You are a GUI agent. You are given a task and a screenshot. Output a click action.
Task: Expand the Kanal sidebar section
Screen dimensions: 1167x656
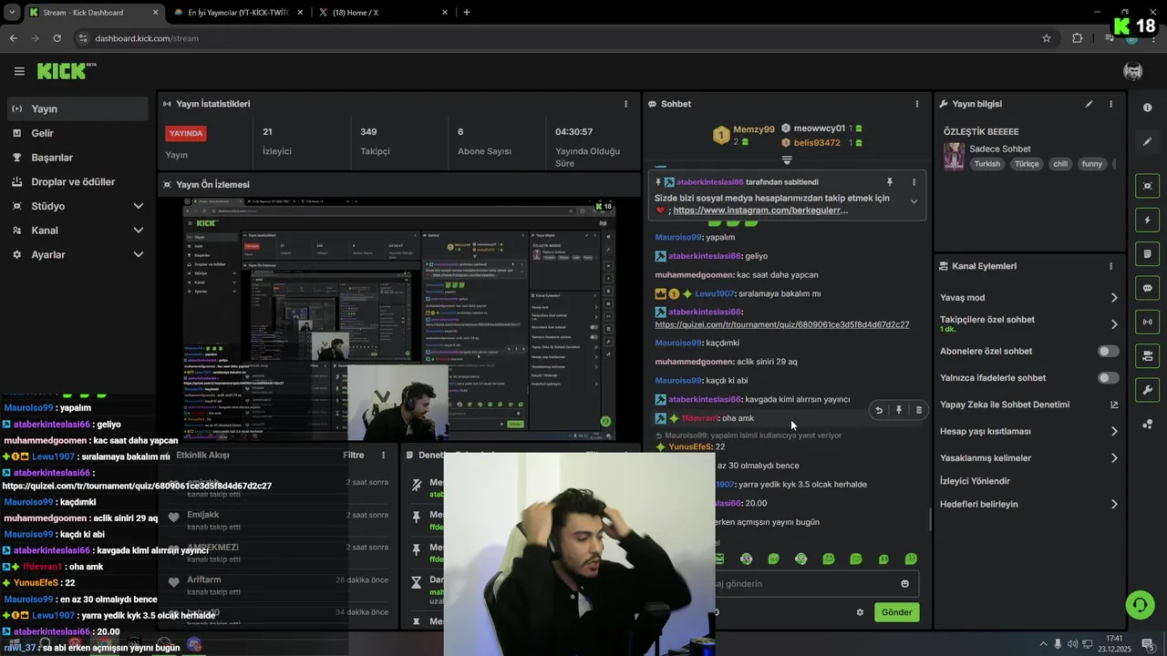pyautogui.click(x=139, y=231)
